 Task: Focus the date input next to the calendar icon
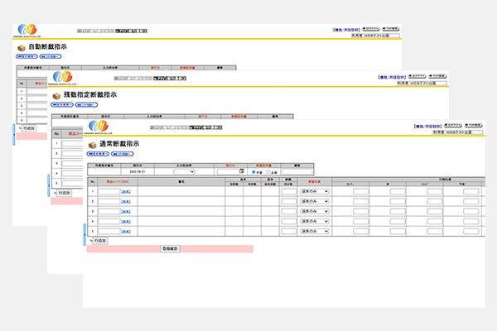(229, 171)
